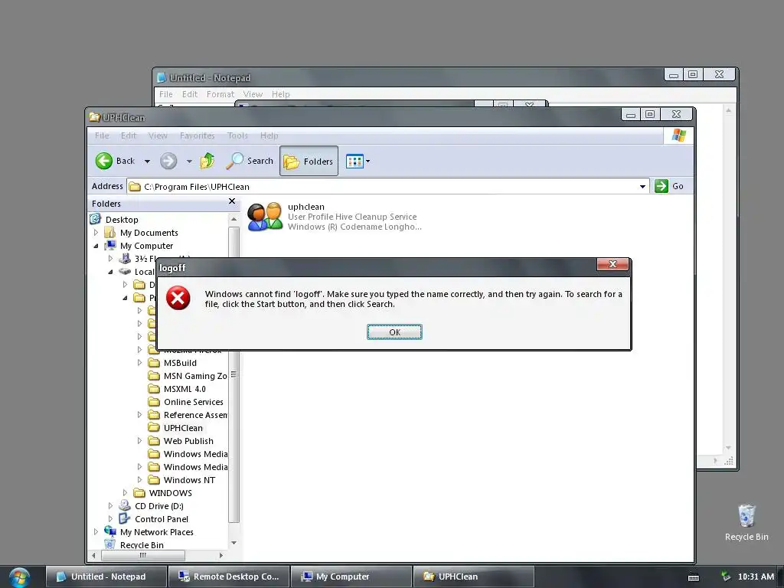Open the Edit menu in UPHClean window
Screen dimensions: 784x588
click(129, 136)
